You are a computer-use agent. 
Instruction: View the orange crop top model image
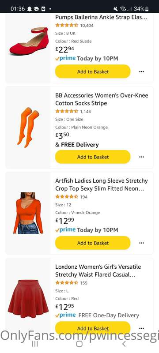(28, 213)
